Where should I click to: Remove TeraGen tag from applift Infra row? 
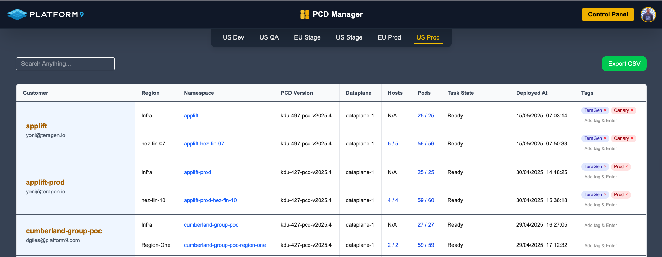coord(605,110)
